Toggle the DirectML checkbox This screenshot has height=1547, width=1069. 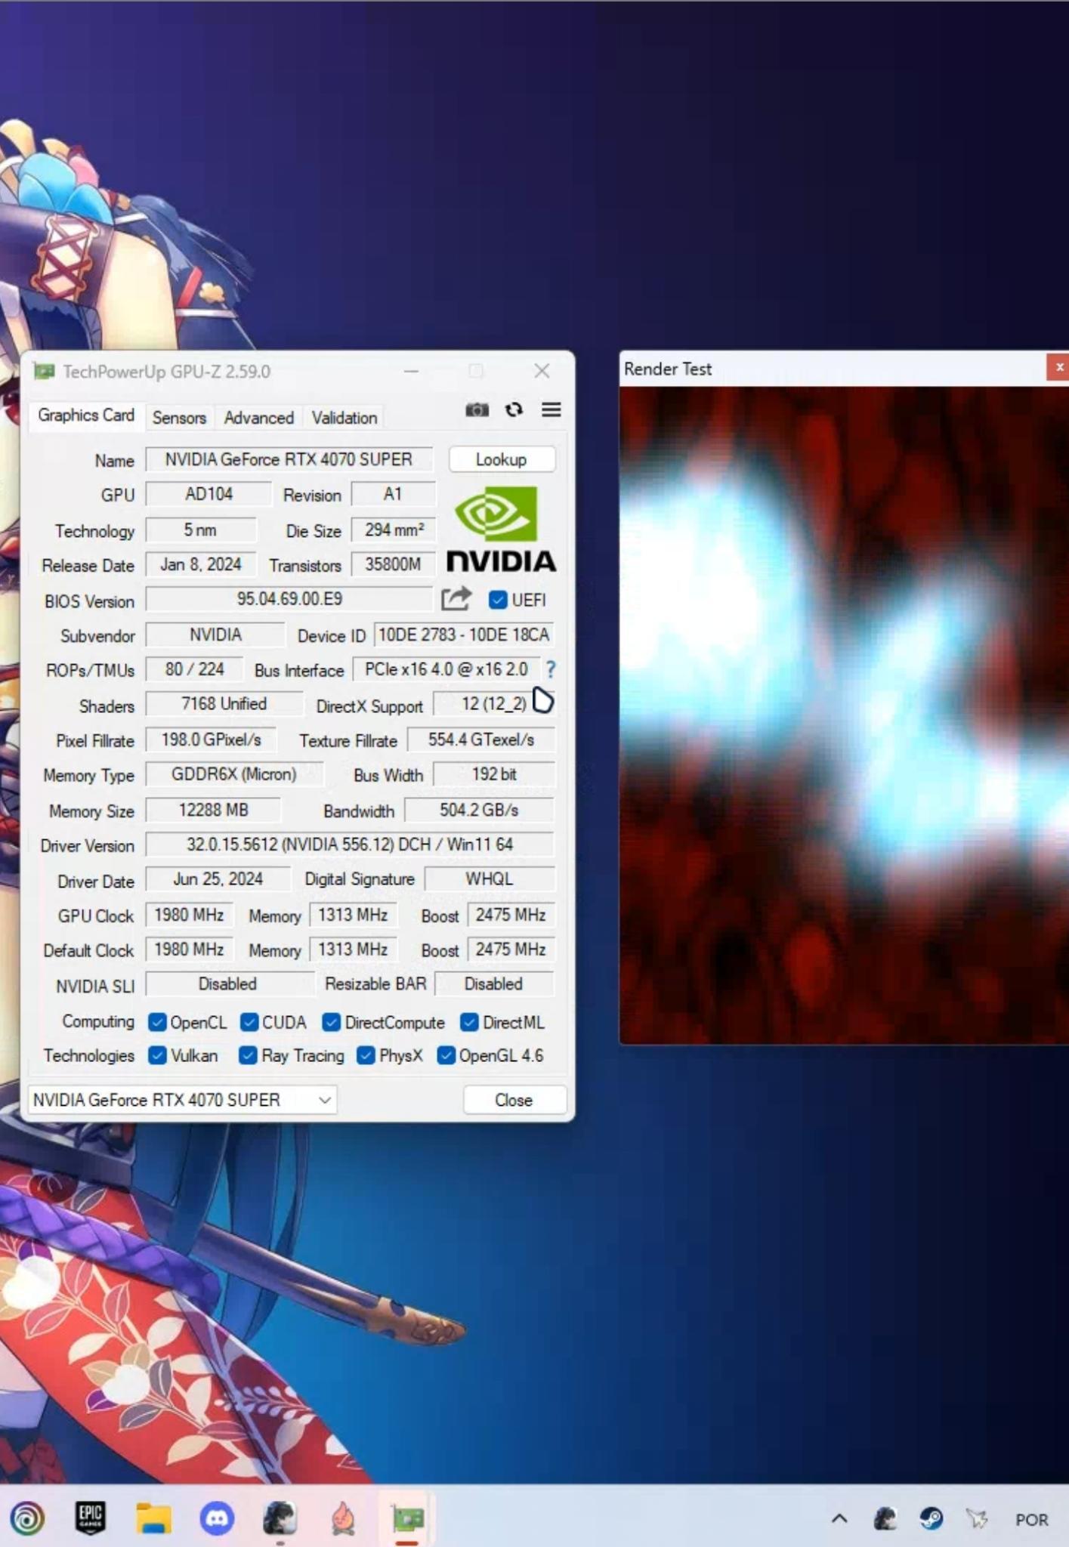click(x=469, y=1022)
